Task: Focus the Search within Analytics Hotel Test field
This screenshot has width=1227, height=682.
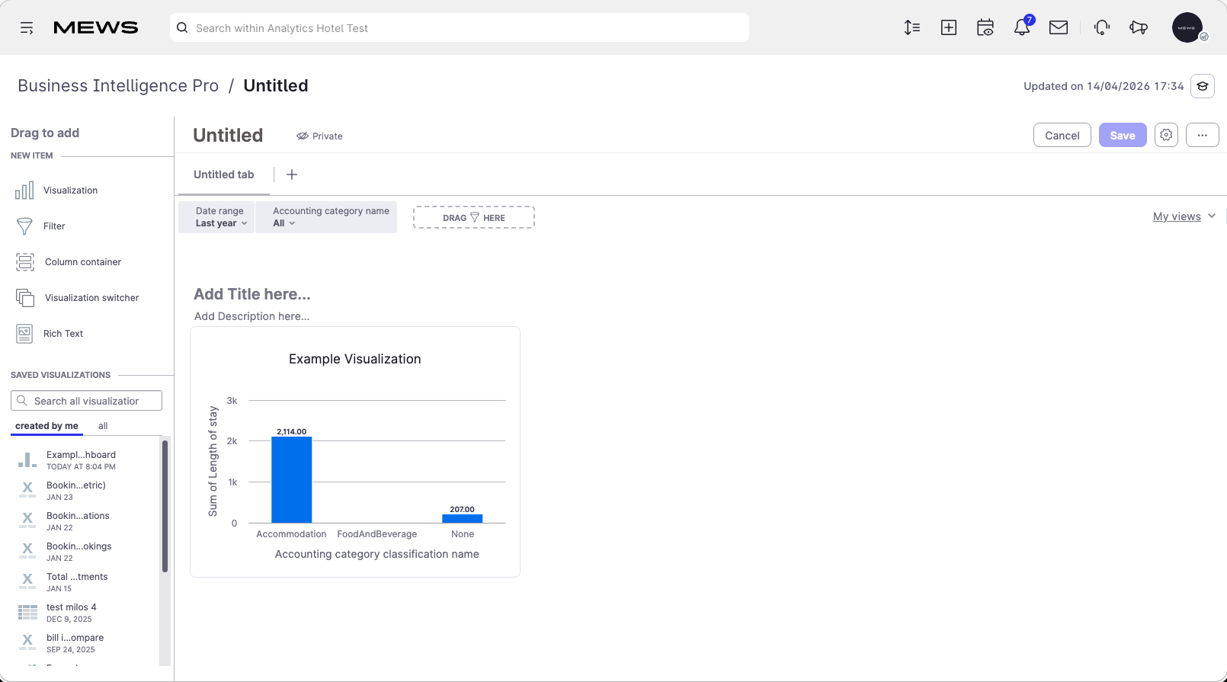Action: 460,28
